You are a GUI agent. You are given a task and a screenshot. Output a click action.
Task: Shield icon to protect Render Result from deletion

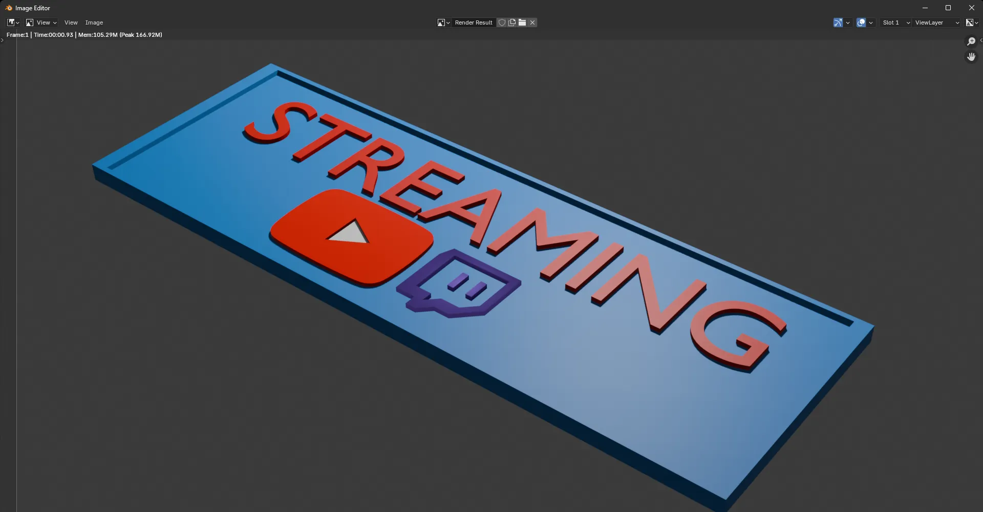click(x=502, y=23)
